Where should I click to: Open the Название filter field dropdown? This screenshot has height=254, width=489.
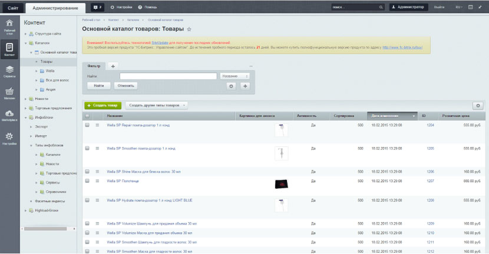(234, 76)
